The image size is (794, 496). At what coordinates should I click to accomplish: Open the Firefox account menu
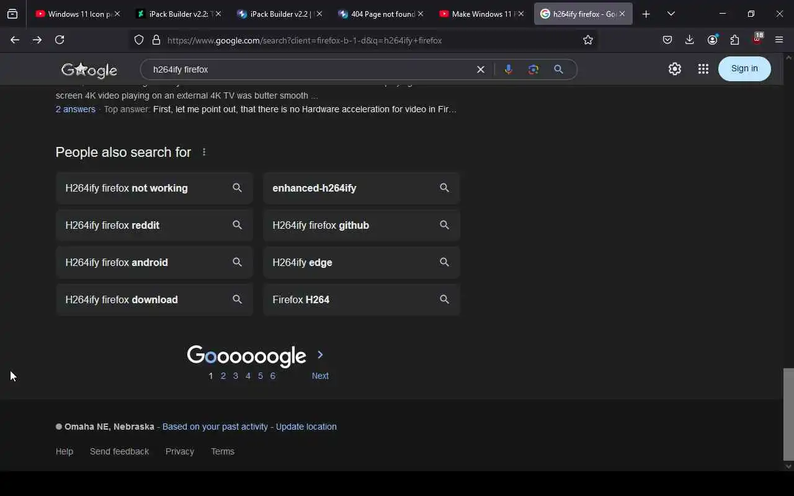tap(712, 40)
